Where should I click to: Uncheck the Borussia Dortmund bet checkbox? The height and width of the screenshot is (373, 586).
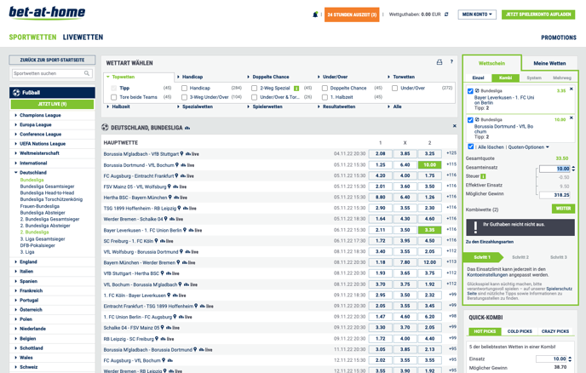click(x=470, y=120)
